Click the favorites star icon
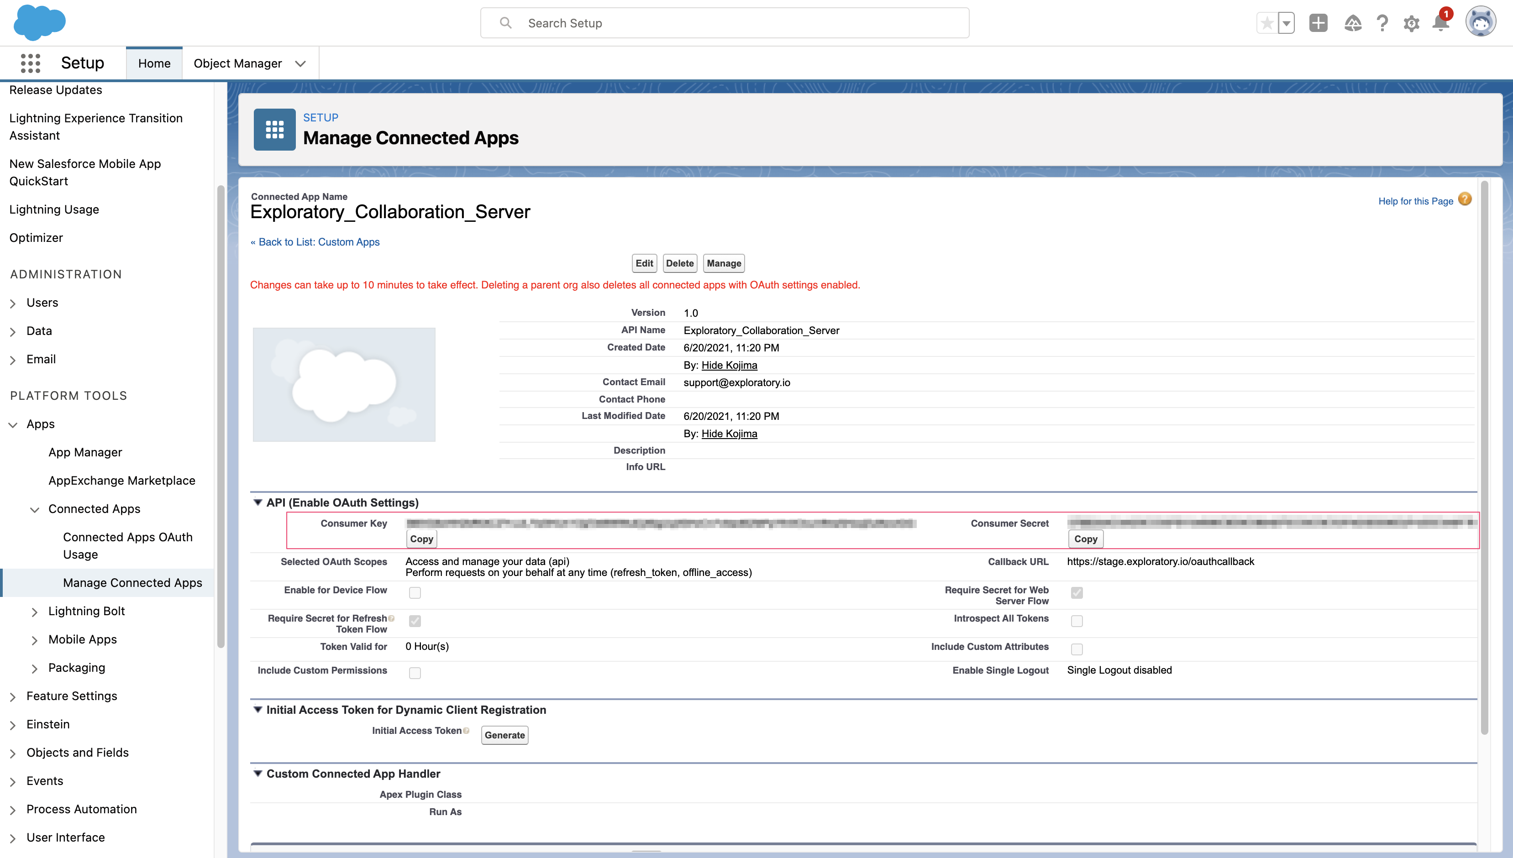Viewport: 1513px width, 858px height. (x=1266, y=24)
